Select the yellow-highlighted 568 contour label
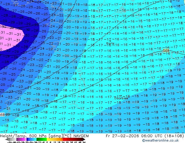The width and height of the screenshot is (185, 143). (166, 50)
